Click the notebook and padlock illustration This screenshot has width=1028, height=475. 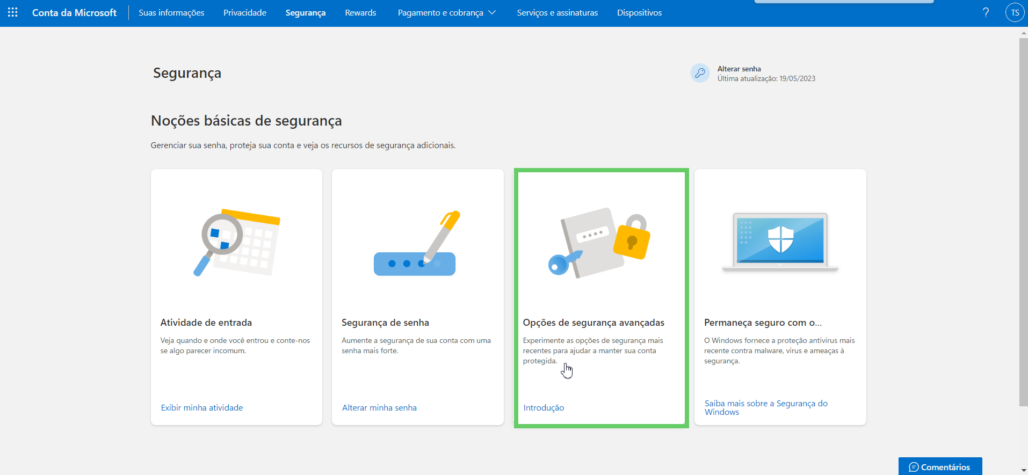click(599, 243)
